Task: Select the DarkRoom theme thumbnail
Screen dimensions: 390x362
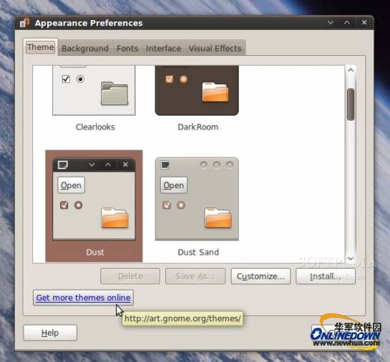Action: coord(197,90)
